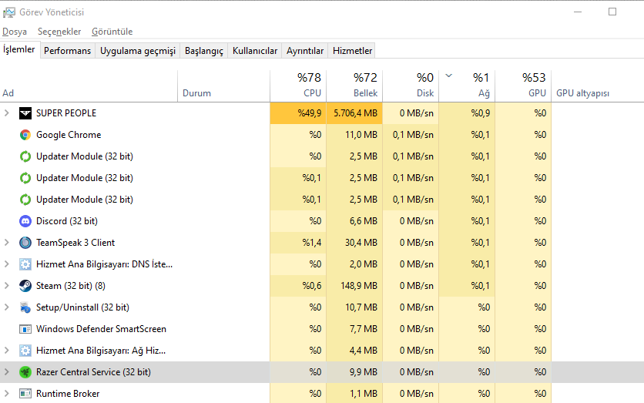This screenshot has width=644, height=403.
Task: Select the first Updater Module (32 bit) row
Action: [x=85, y=156]
